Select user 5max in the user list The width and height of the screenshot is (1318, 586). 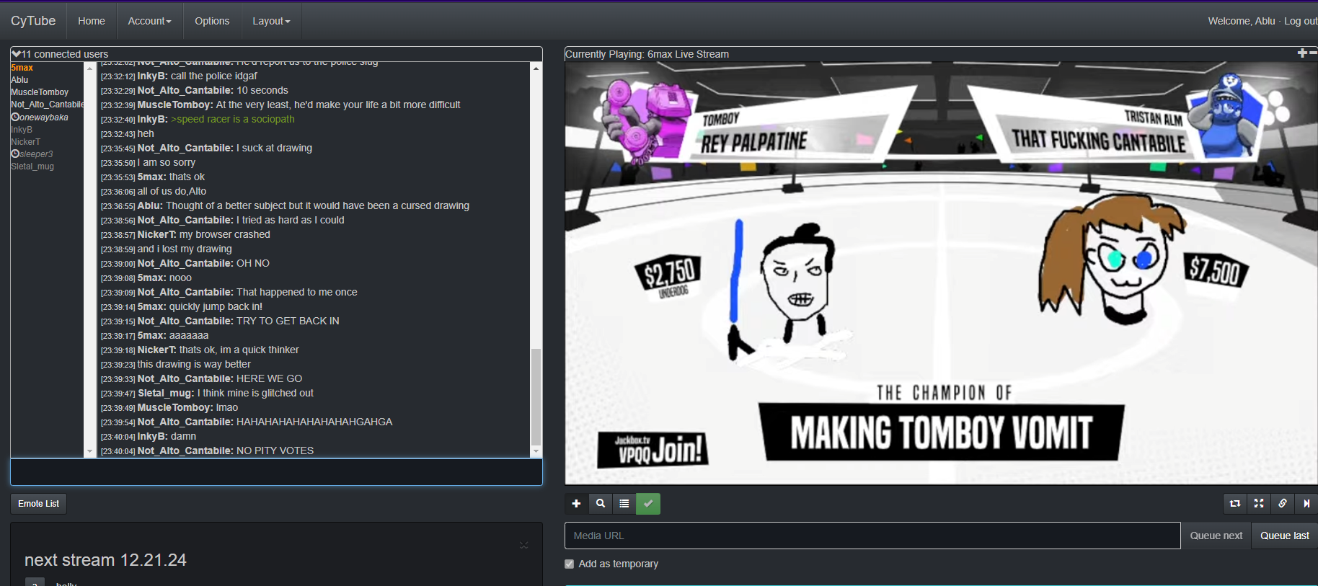coord(22,68)
